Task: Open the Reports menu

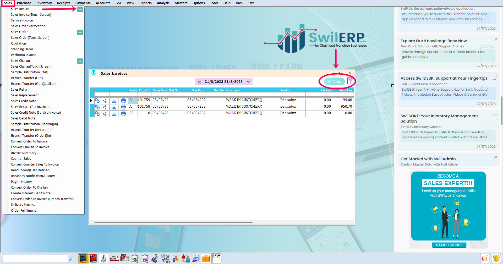Action: (145, 3)
